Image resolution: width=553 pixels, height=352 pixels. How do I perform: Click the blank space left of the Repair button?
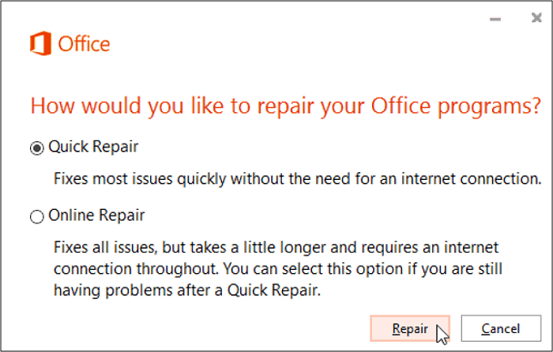pyautogui.click(x=197, y=328)
